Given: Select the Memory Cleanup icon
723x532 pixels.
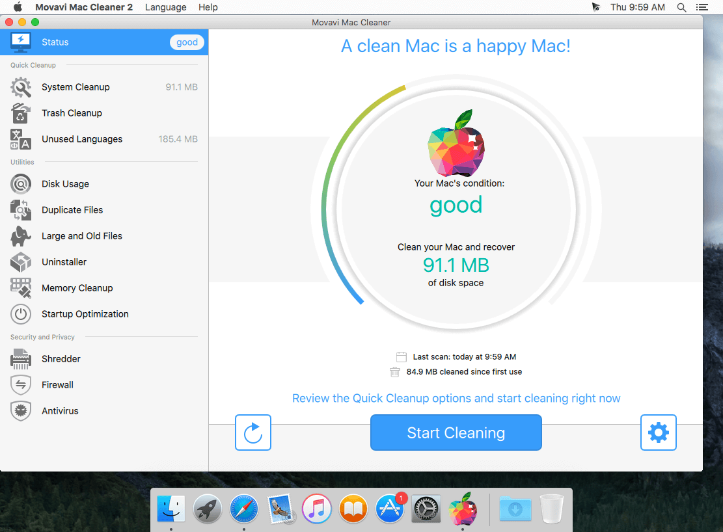Looking at the screenshot, I should click(21, 288).
